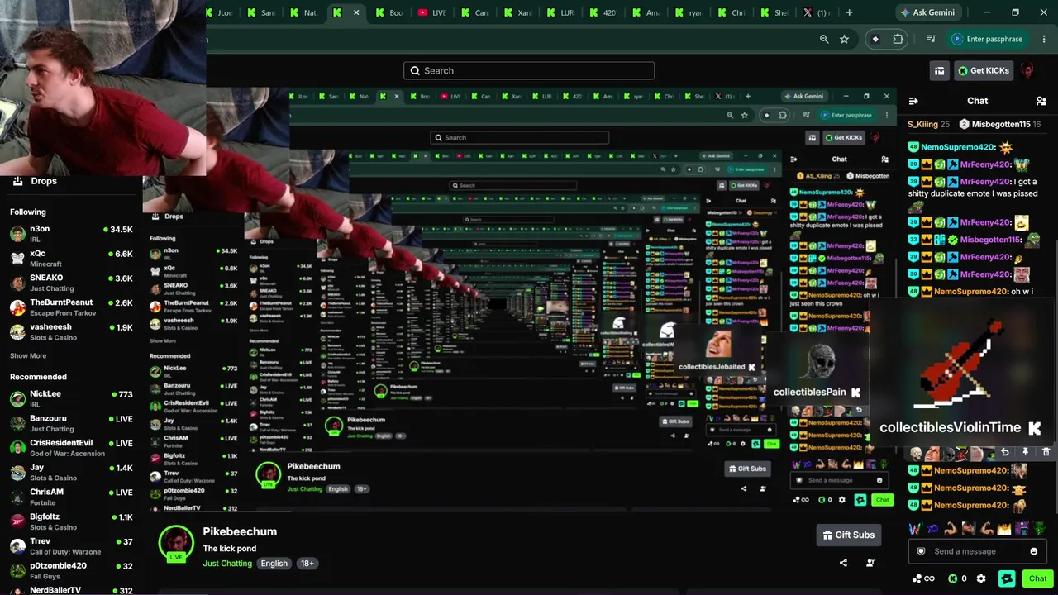Switch to the outer 'LUR' browser tab

pyautogui.click(x=560, y=12)
